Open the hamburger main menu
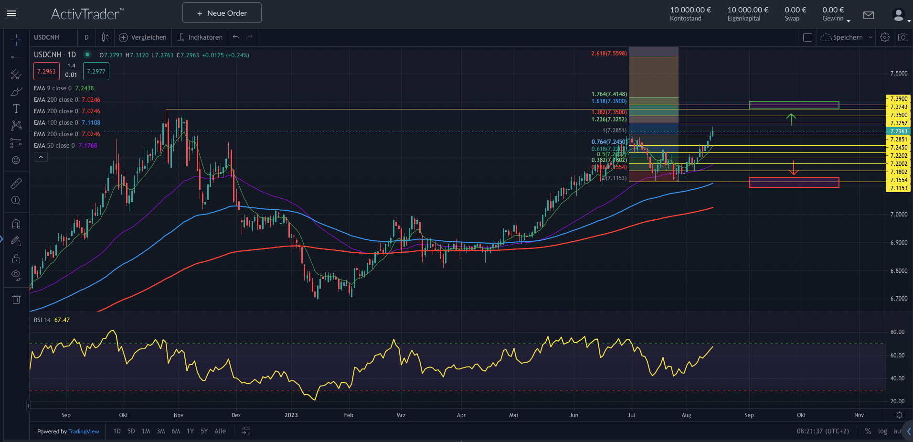This screenshot has width=913, height=442. pyautogui.click(x=11, y=13)
